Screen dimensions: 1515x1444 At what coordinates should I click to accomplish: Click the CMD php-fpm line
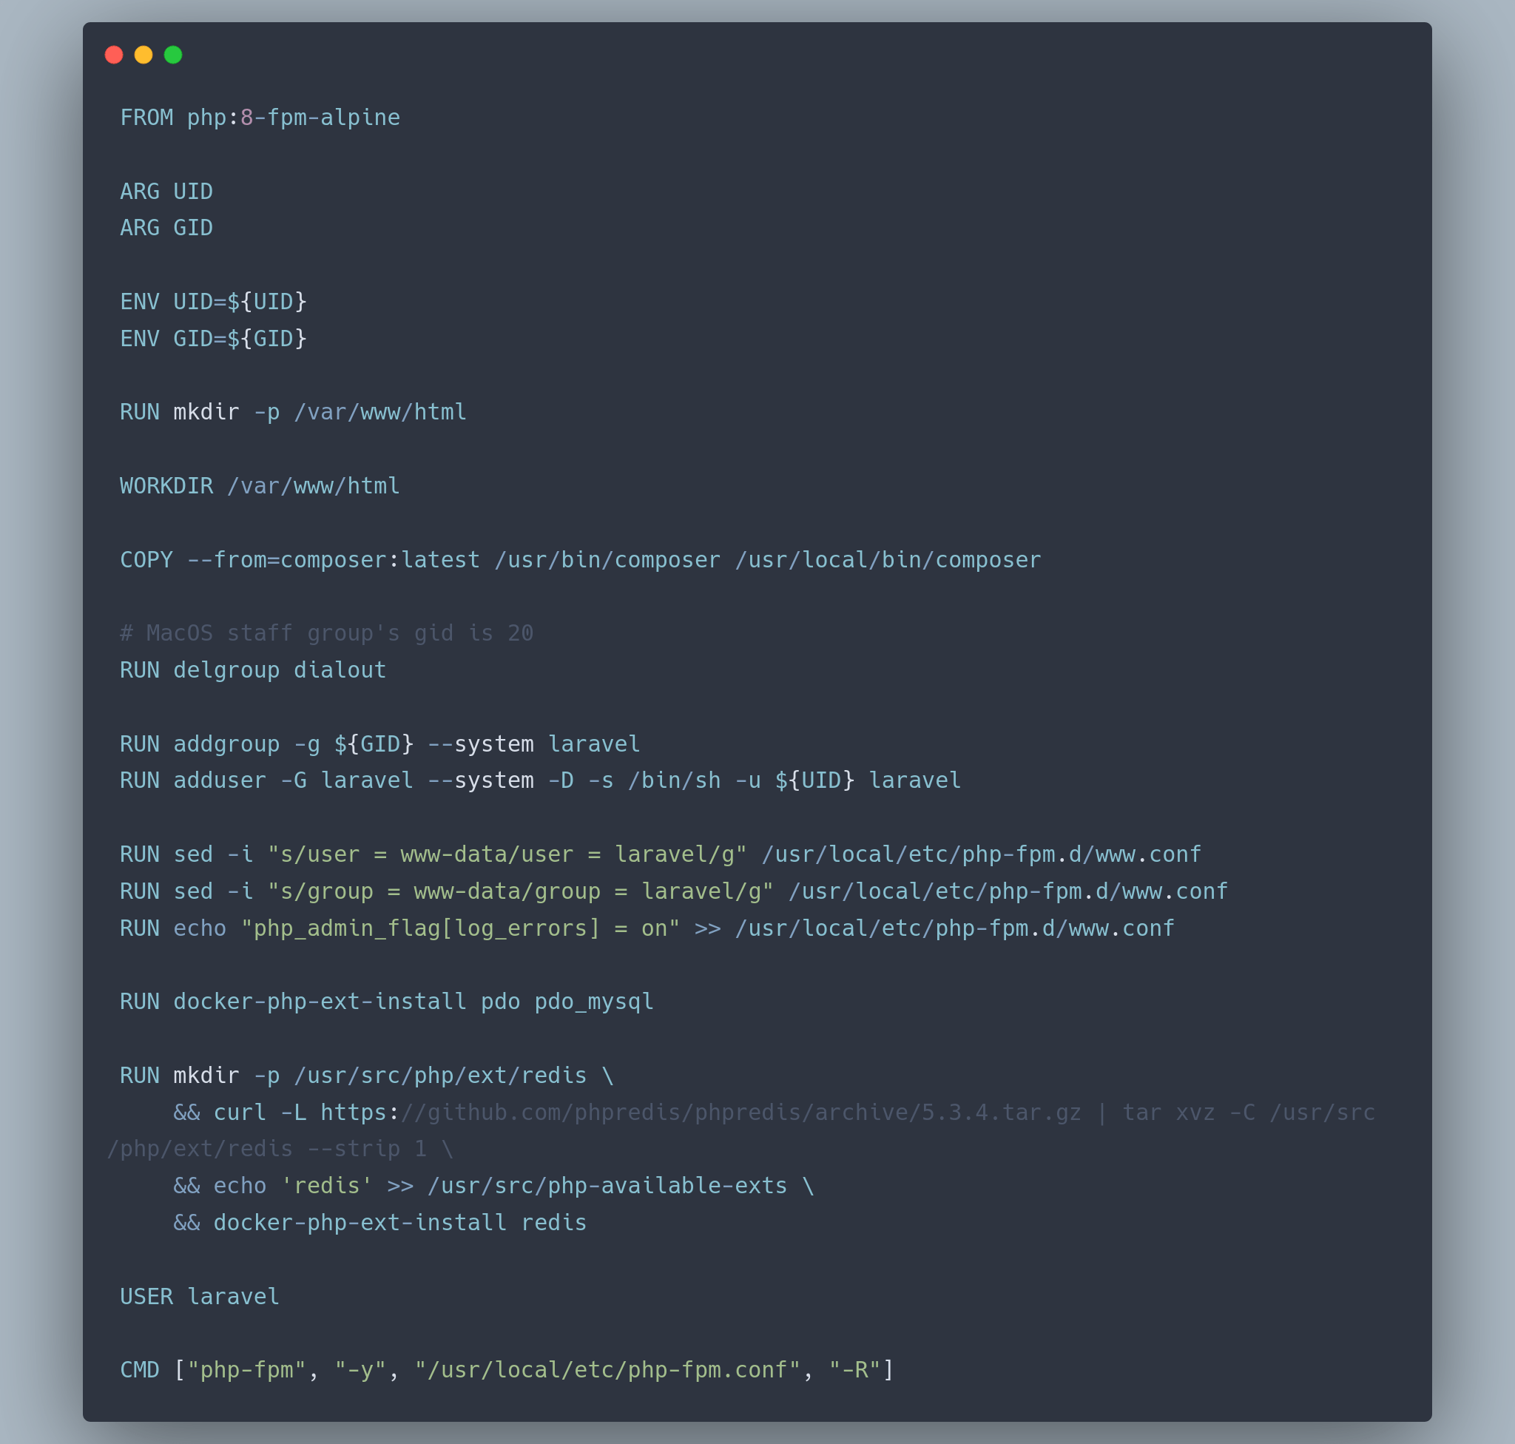coord(507,1370)
